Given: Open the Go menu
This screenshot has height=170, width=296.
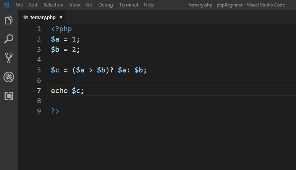Looking at the screenshot, I should click(x=89, y=5).
